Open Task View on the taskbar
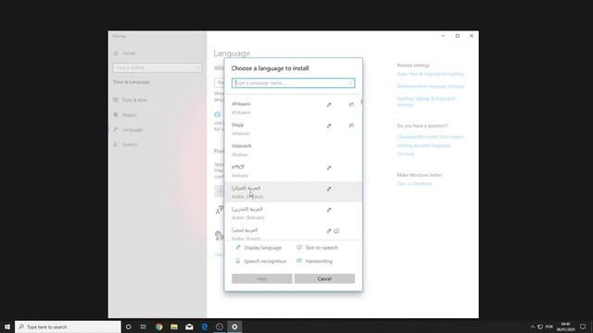This screenshot has width=593, height=333. point(144,327)
